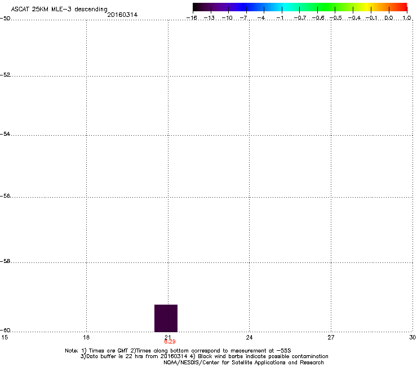This screenshot has height=366, width=417.
Task: Click the latitude label -56
Action: [x=5, y=196]
